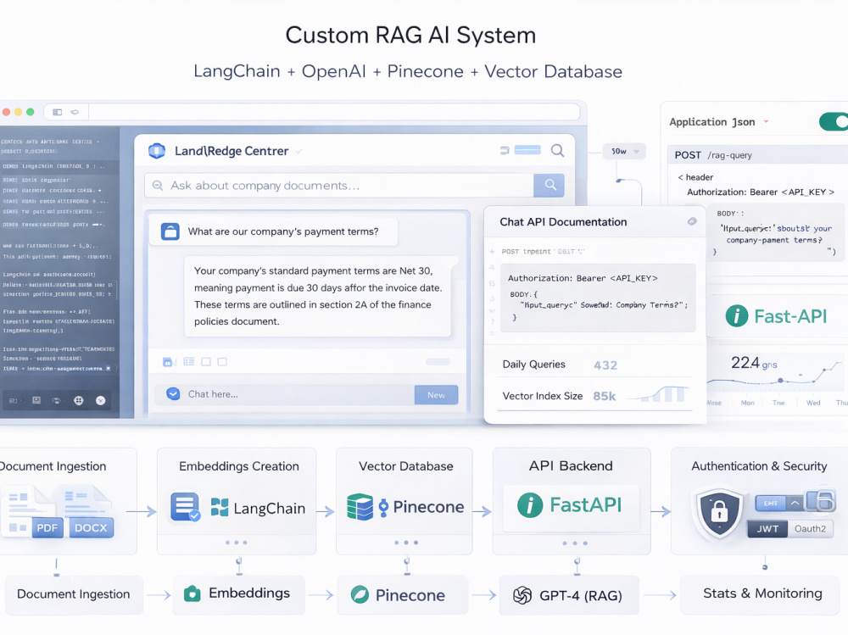
Task: Click the bottom Document Ingestion box
Action: tap(74, 594)
